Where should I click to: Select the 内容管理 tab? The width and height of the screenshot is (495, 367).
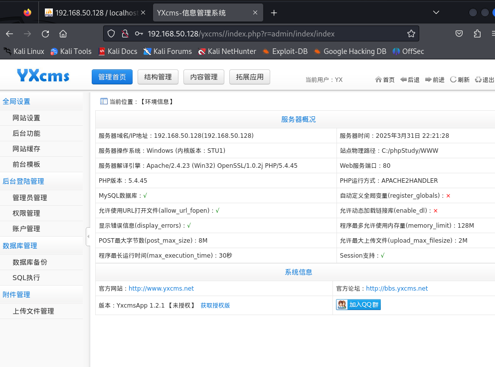coord(203,77)
